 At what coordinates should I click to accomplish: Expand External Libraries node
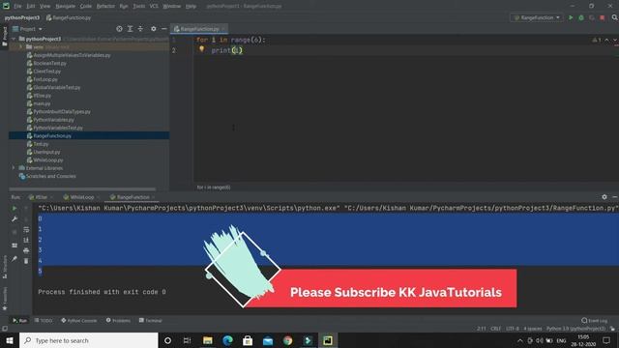point(14,168)
